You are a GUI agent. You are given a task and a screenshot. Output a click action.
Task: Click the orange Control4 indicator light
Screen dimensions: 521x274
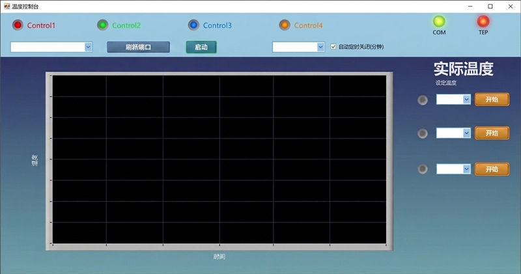tap(285, 25)
